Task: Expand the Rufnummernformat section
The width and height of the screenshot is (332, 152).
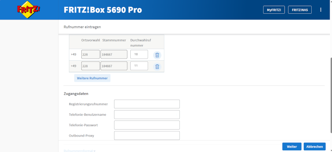Action: tap(79, 151)
